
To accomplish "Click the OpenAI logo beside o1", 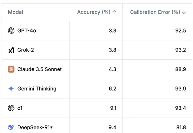I will tap(11, 108).
